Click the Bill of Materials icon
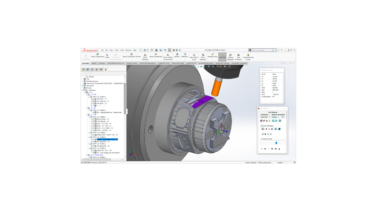The height and width of the screenshot is (211, 376). [203, 55]
